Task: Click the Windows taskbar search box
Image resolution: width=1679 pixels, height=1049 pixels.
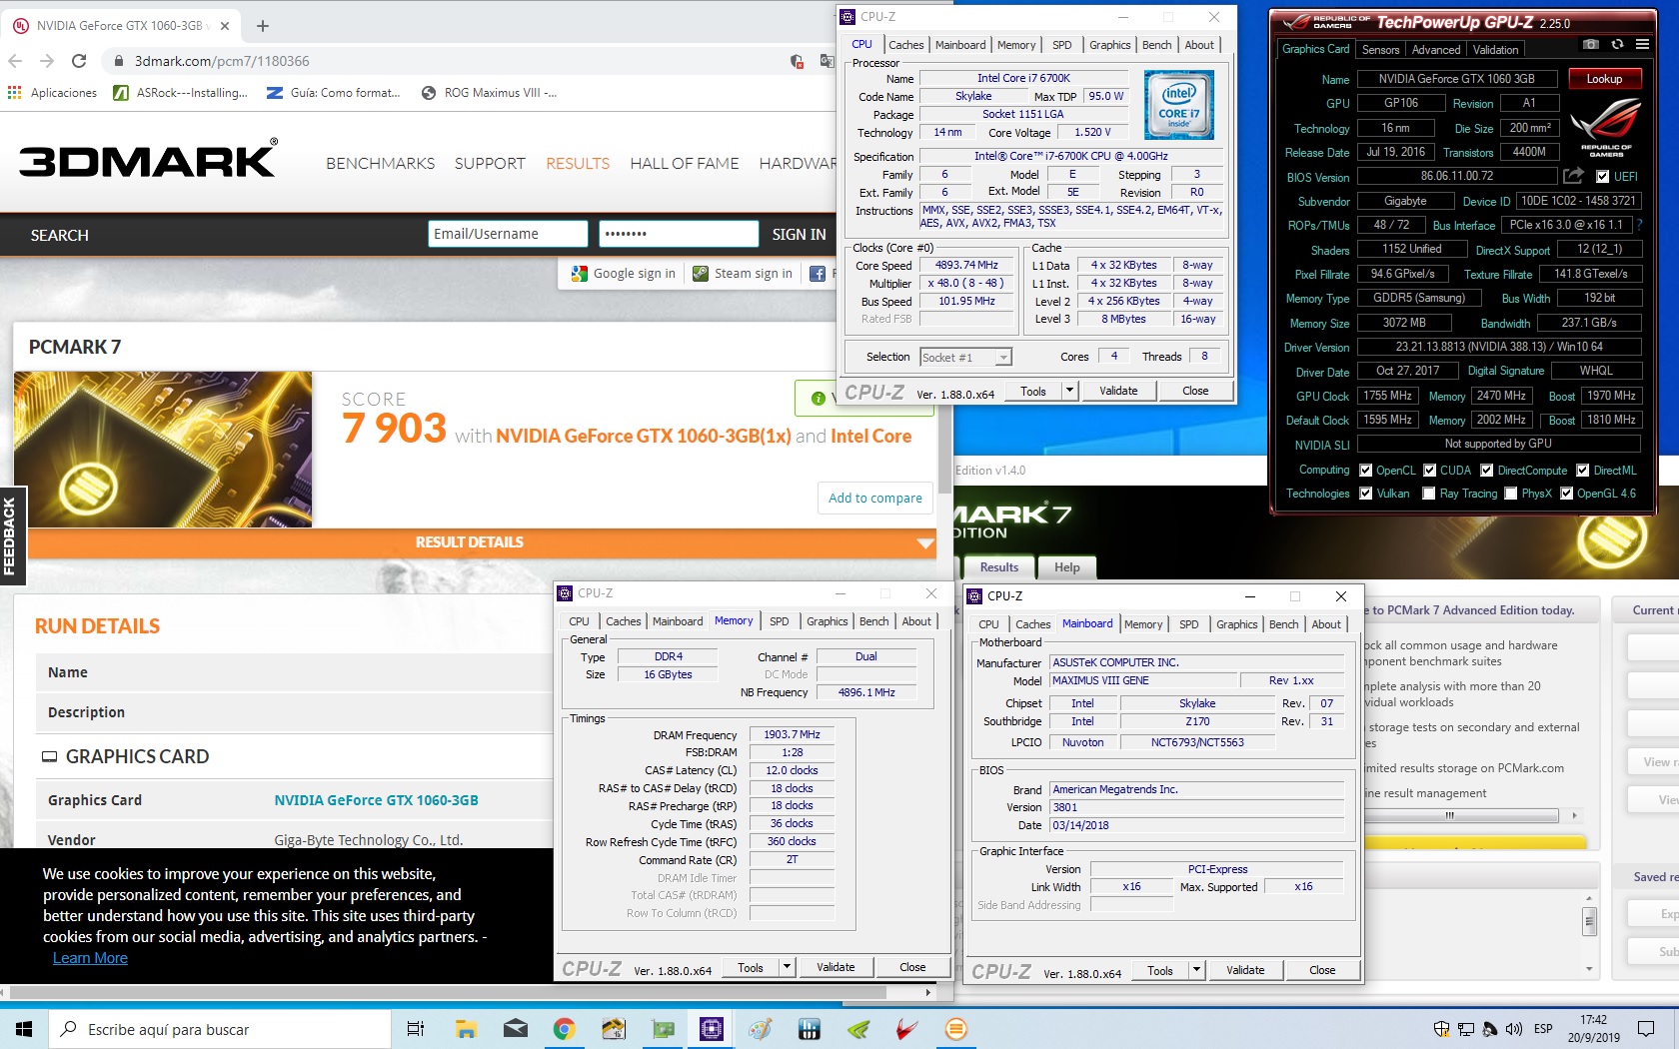Action: (x=220, y=1029)
